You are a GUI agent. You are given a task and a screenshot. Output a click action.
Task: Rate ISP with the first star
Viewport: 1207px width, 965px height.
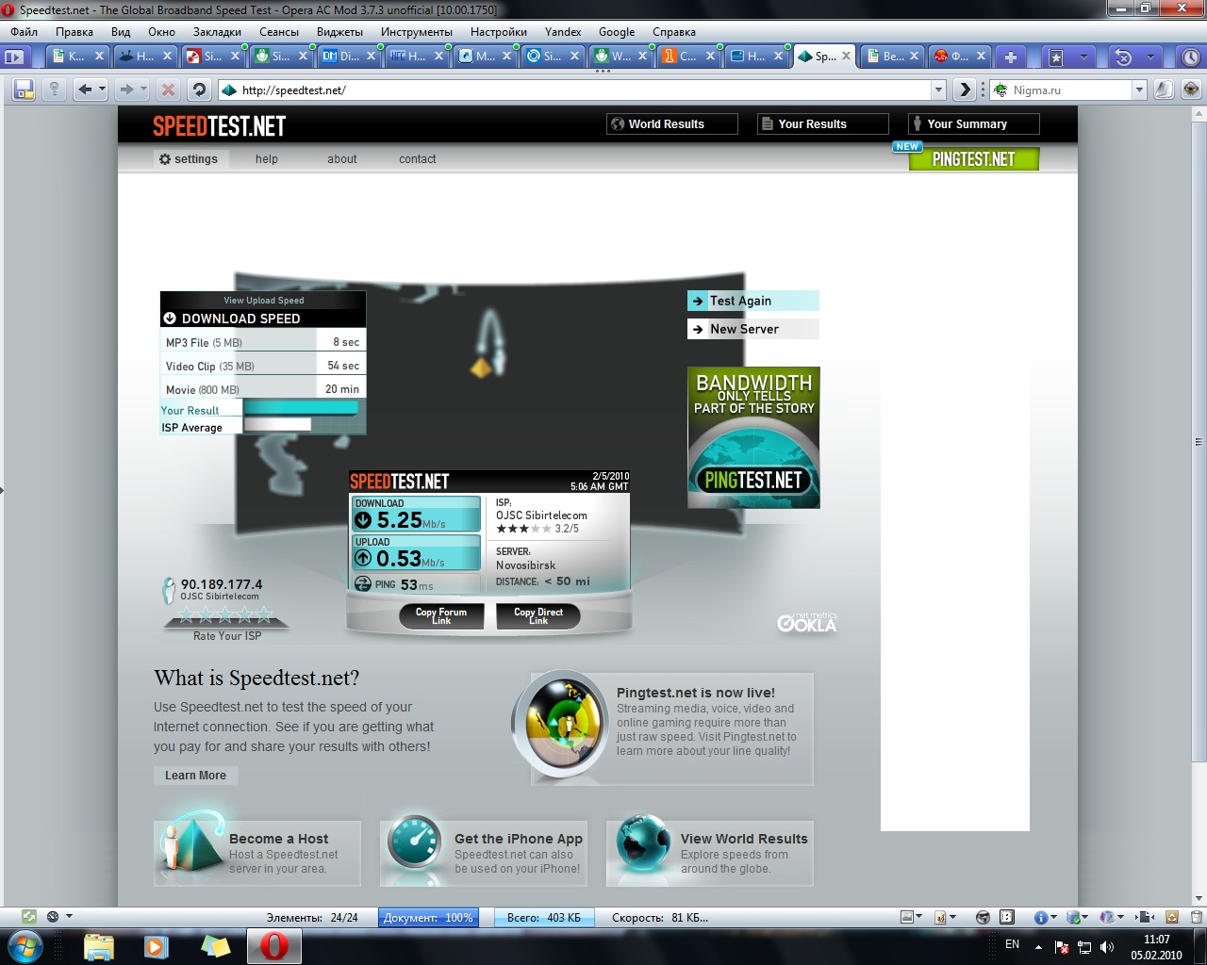[x=187, y=615]
